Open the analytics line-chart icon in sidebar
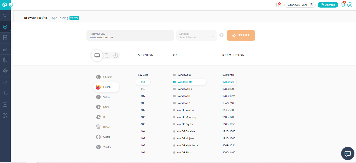Screen dimensions: 356x163 (x=5, y=82)
